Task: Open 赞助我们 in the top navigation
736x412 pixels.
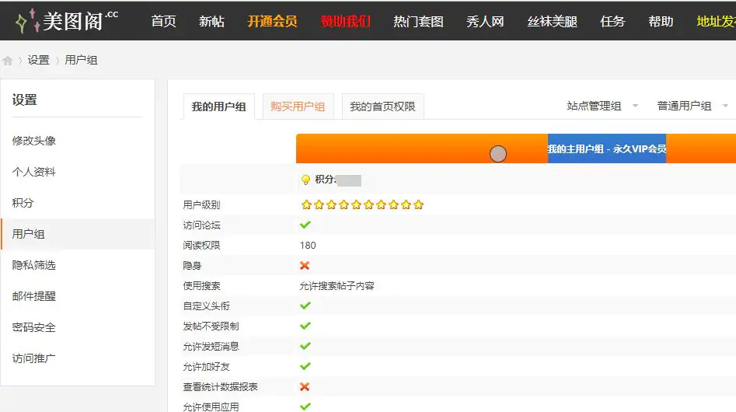Action: (x=346, y=21)
